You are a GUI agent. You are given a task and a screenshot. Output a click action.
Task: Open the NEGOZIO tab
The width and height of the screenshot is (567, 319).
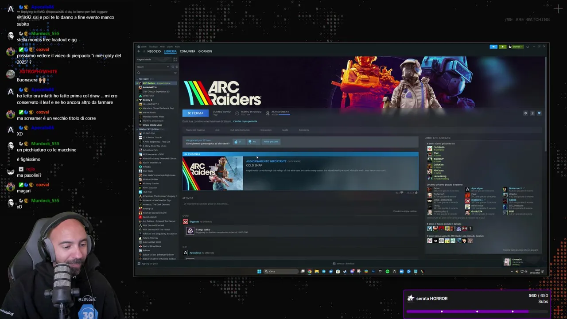[154, 51]
